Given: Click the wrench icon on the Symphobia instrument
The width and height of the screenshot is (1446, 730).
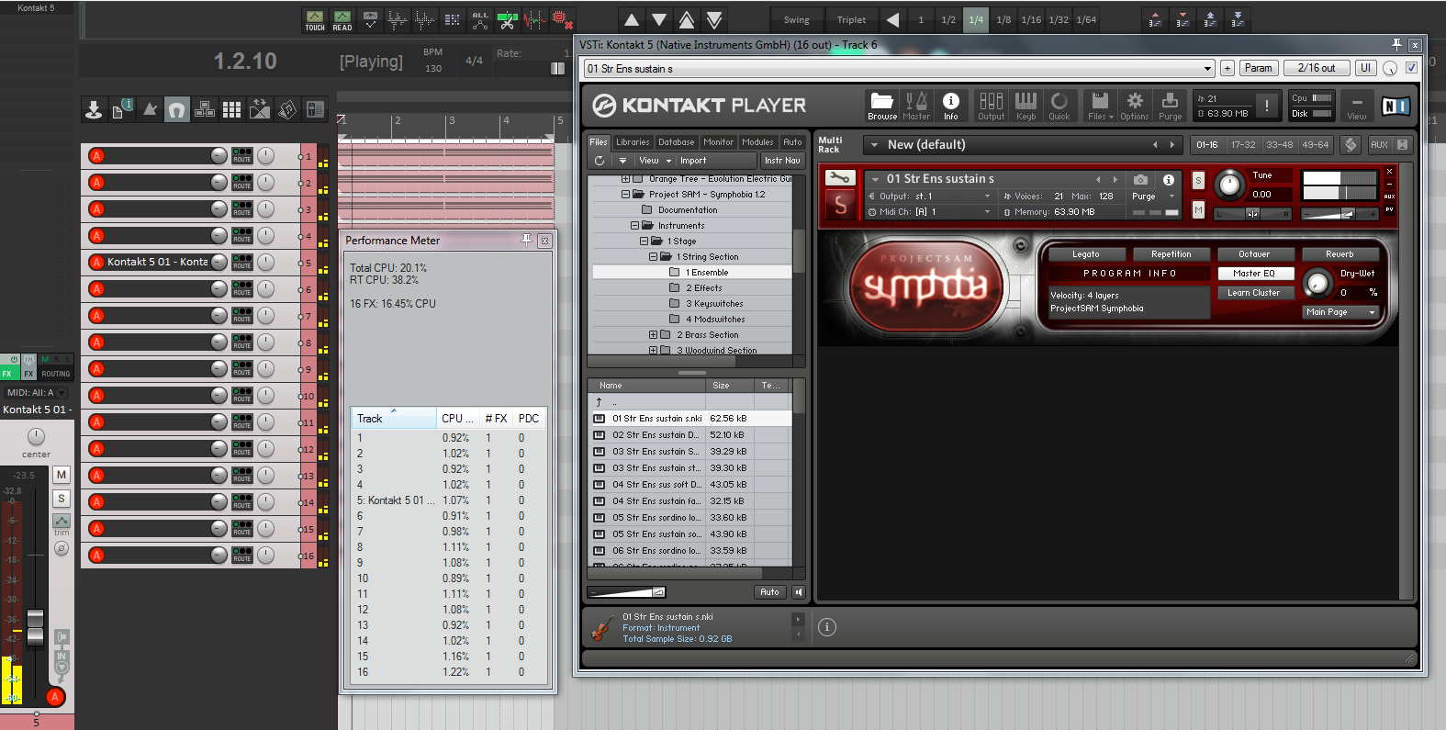Looking at the screenshot, I should point(840,177).
